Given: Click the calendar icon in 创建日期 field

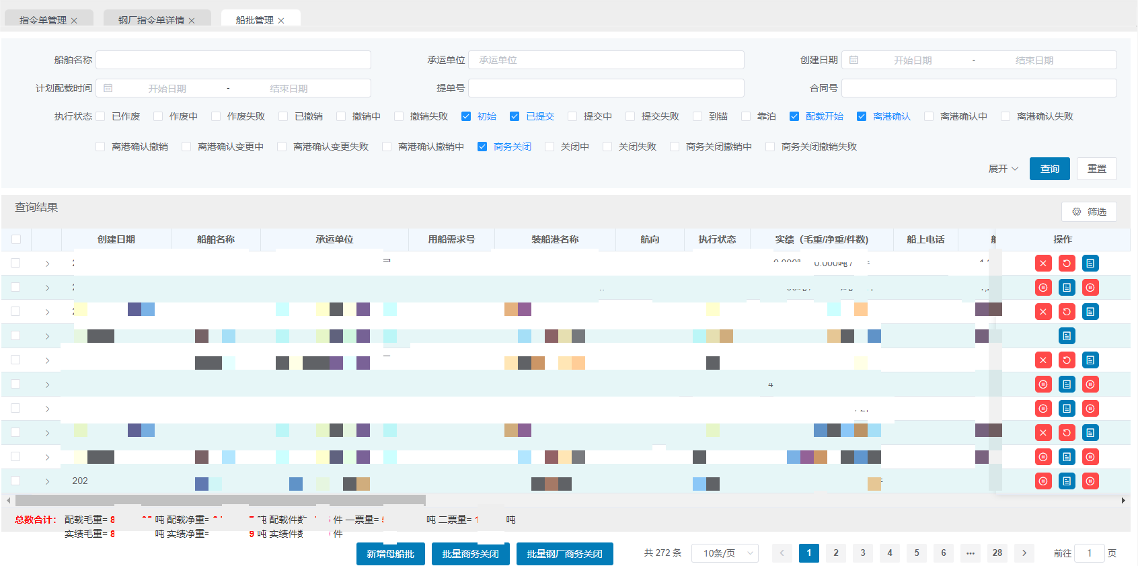Looking at the screenshot, I should pyautogui.click(x=853, y=60).
